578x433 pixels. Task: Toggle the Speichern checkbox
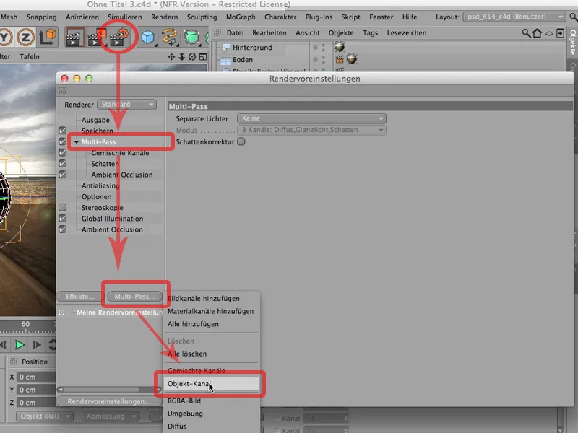(63, 131)
